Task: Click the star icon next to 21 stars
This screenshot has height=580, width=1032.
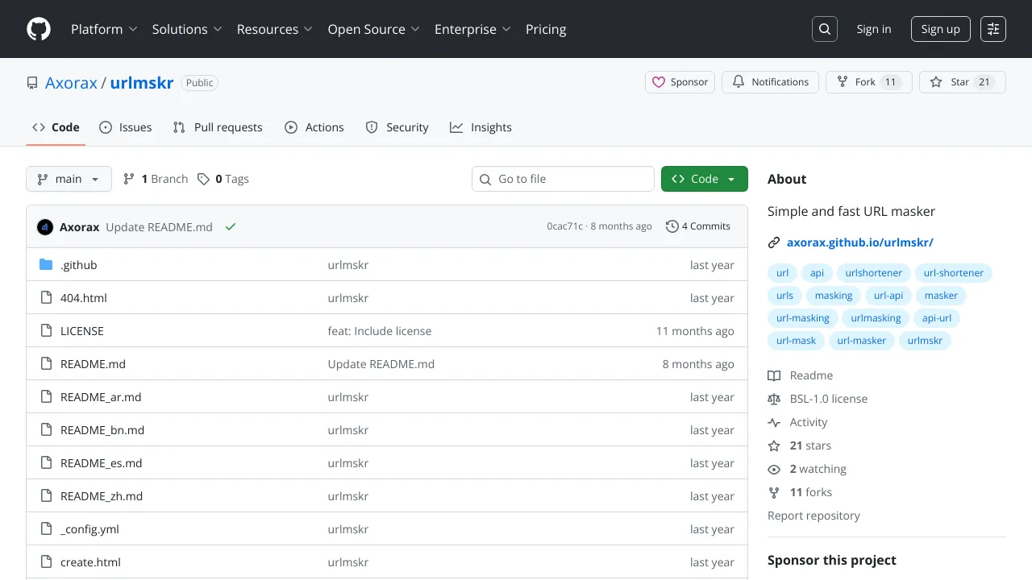Action: click(774, 445)
